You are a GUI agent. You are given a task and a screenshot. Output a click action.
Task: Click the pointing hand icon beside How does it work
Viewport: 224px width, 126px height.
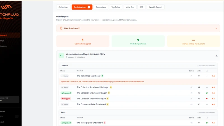click(x=61, y=28)
